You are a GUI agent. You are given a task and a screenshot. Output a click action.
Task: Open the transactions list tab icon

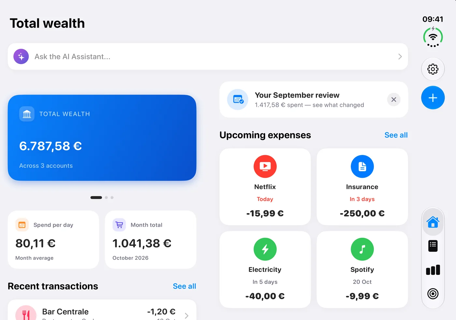coord(433,246)
